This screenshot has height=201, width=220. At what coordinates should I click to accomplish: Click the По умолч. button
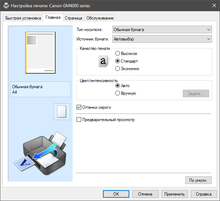pyautogui.click(x=198, y=180)
